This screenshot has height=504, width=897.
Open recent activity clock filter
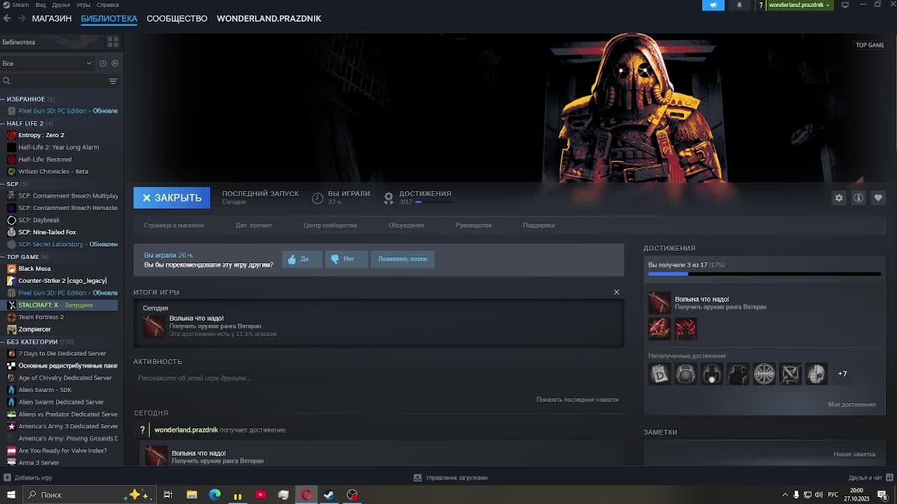coord(103,63)
